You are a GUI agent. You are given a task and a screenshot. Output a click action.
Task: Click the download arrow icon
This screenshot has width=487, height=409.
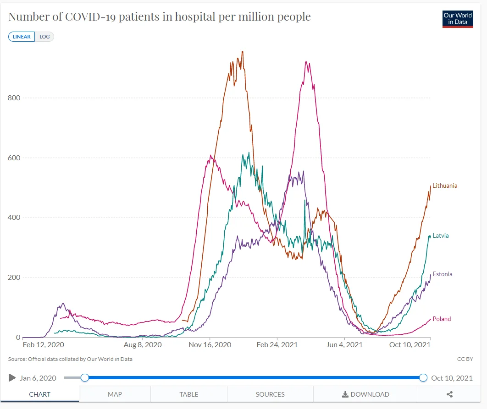[345, 394]
